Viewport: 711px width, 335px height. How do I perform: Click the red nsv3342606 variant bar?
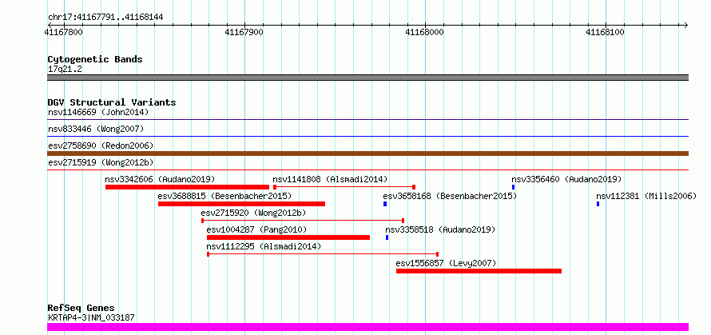point(187,187)
